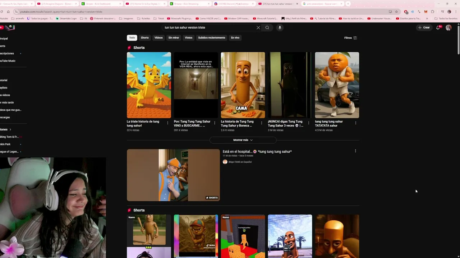Screen dimensions: 460x258
Task: Open Streamlabs Login bookmark
Action: [66, 18]
